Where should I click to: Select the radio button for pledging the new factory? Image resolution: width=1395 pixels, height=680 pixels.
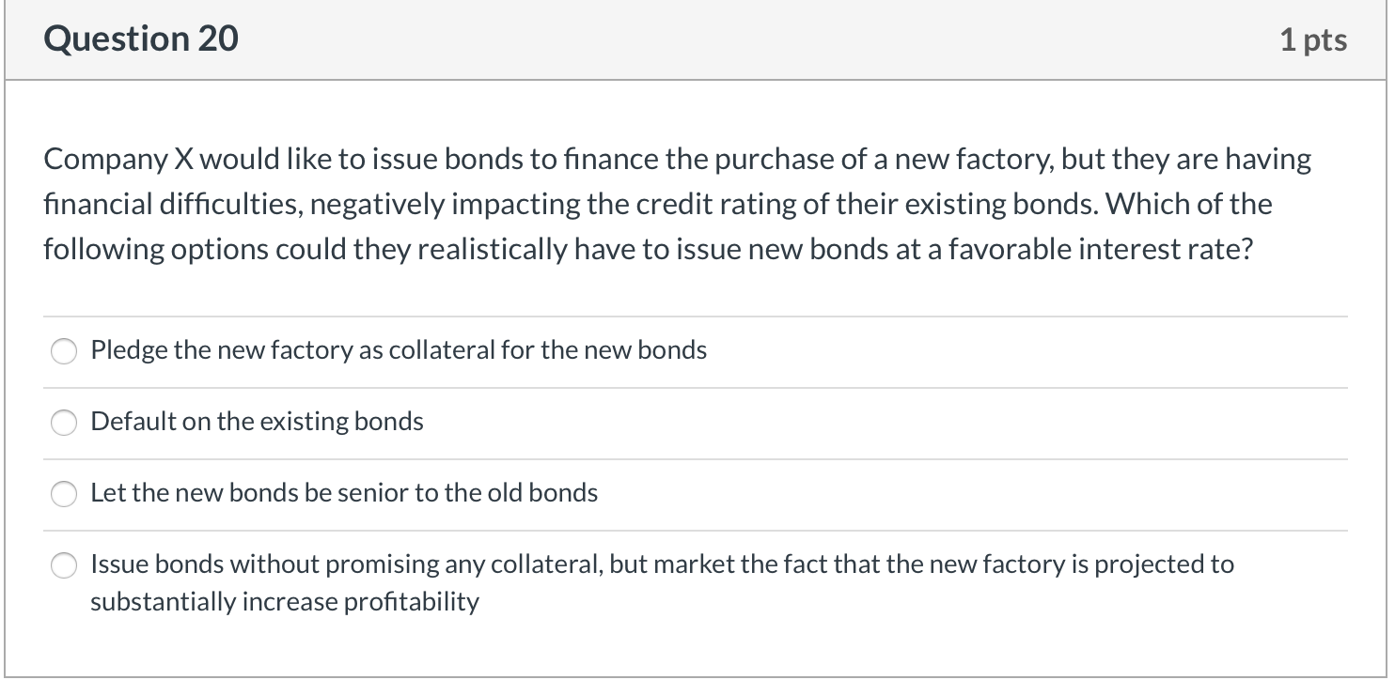click(64, 351)
